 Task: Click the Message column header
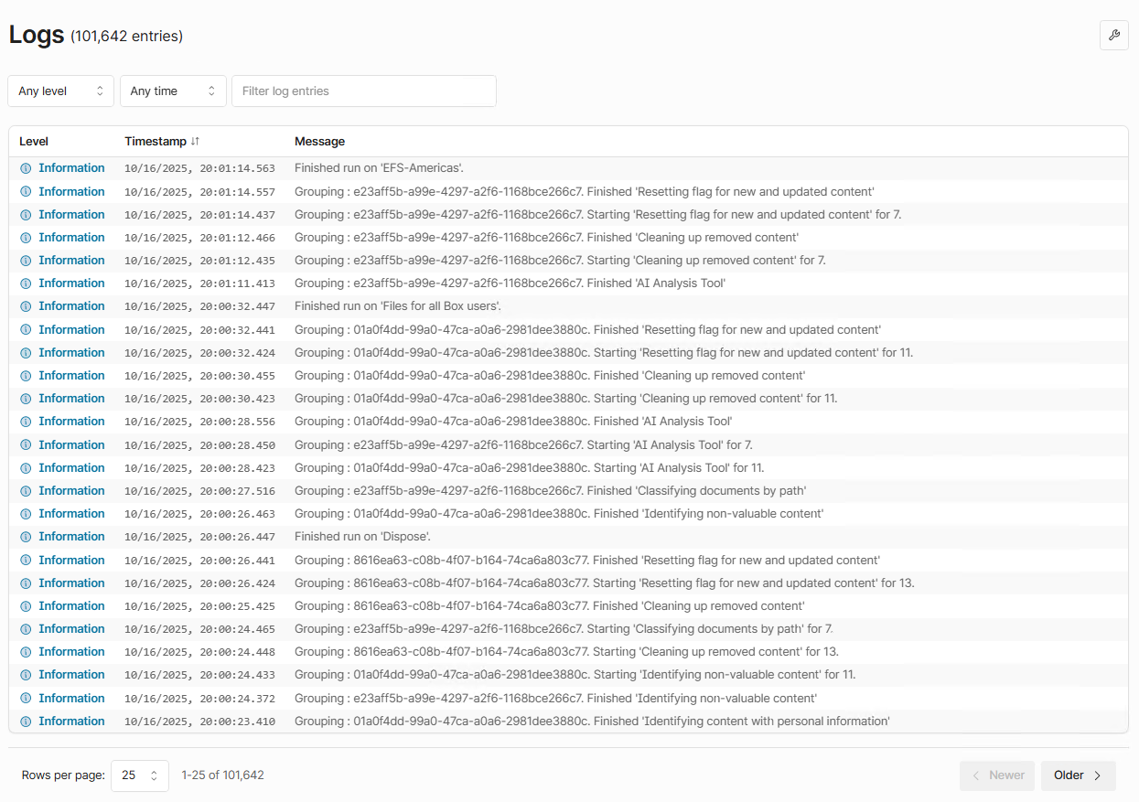(319, 142)
